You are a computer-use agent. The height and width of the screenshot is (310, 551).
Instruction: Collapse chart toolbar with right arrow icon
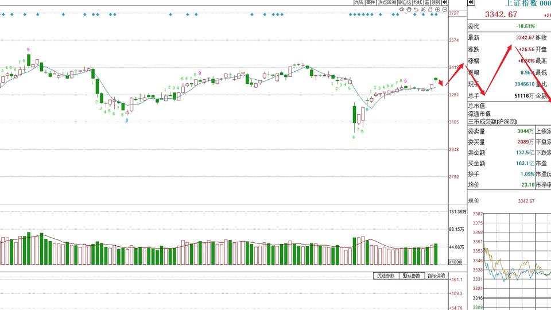(444, 2)
